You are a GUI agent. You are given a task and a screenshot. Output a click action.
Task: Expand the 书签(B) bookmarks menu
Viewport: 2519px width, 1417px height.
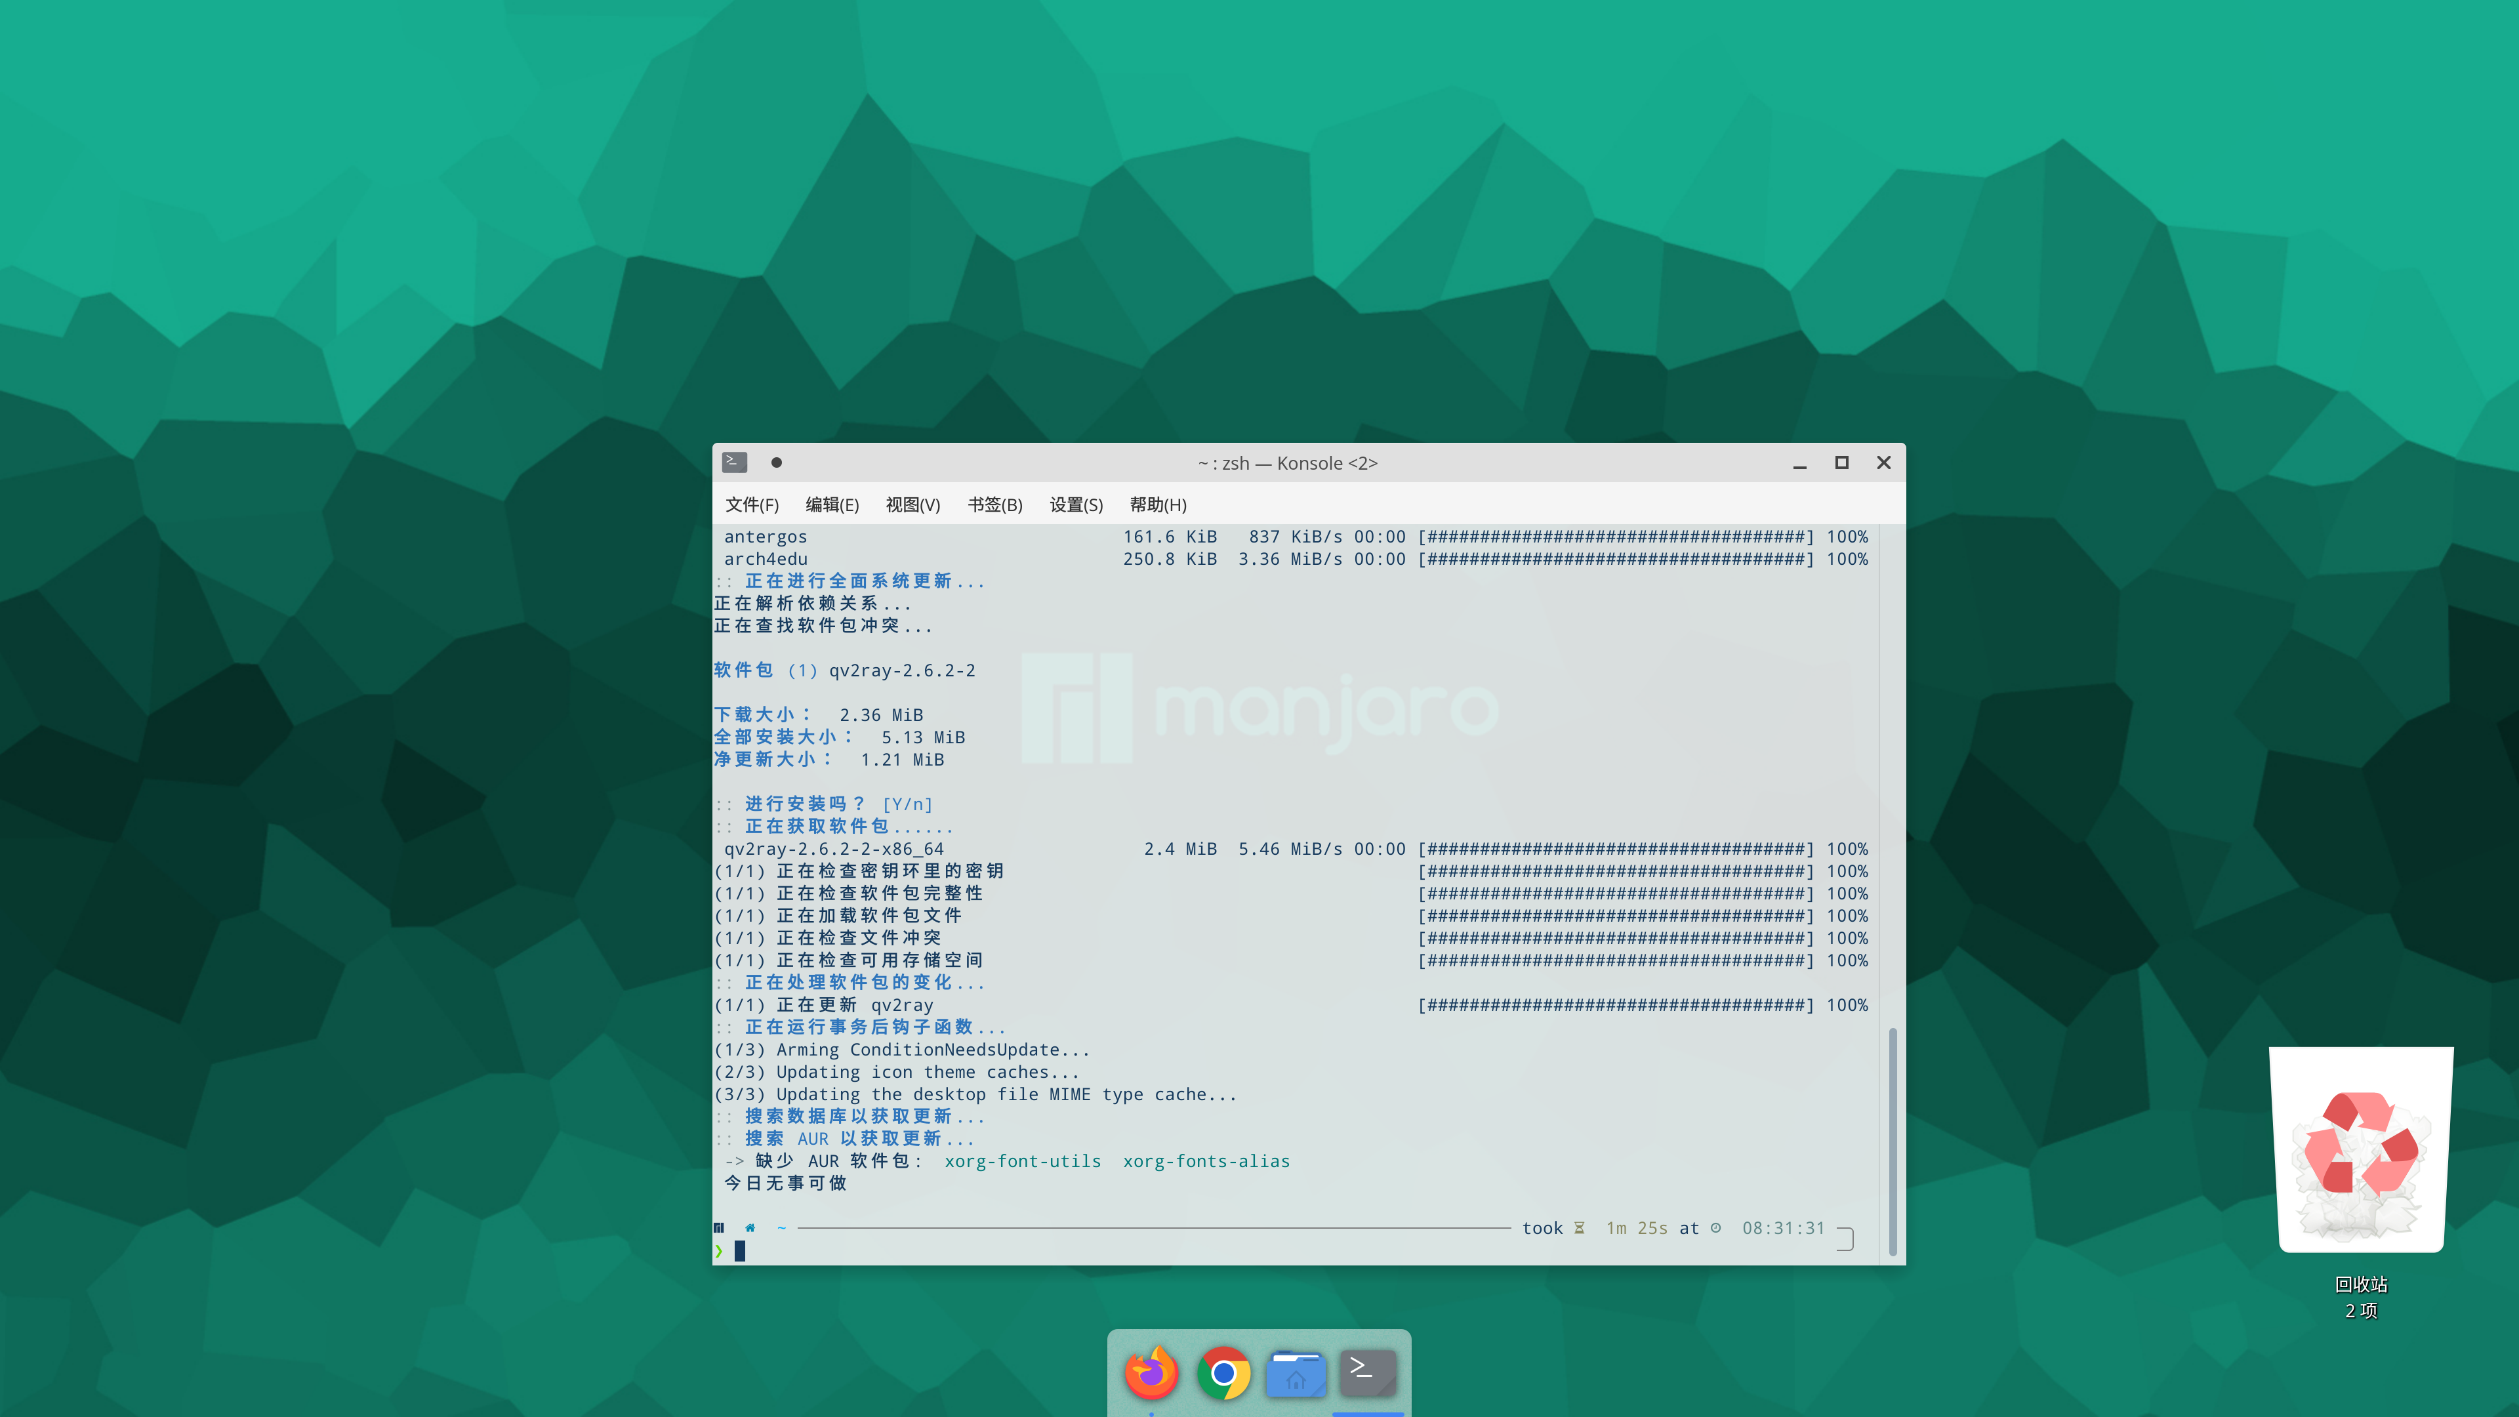click(994, 504)
